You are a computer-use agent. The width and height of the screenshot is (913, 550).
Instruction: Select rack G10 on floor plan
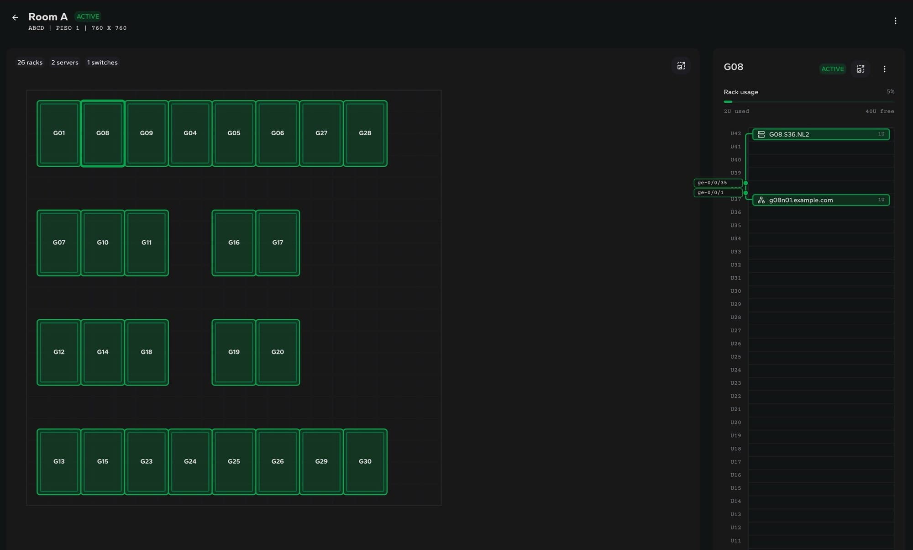point(103,243)
